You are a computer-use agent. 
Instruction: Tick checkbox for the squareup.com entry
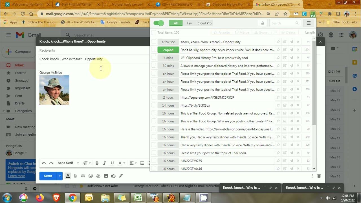coord(154,97)
